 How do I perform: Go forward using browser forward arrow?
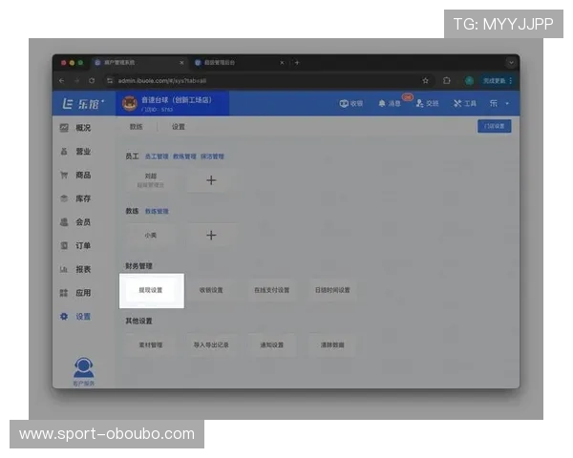tap(76, 81)
